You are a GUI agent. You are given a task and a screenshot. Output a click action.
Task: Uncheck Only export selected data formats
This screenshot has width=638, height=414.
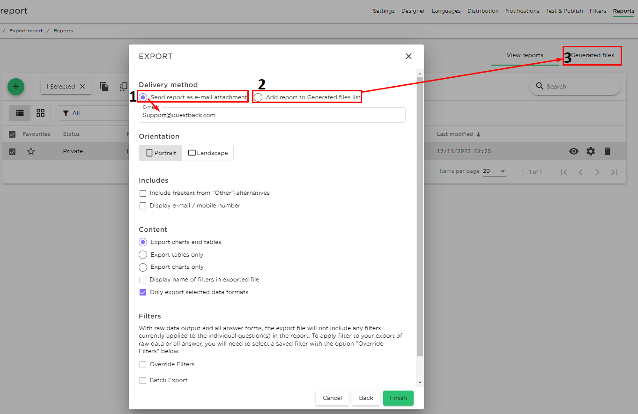click(143, 292)
